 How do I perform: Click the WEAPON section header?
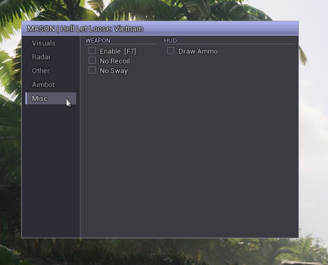[x=97, y=41]
